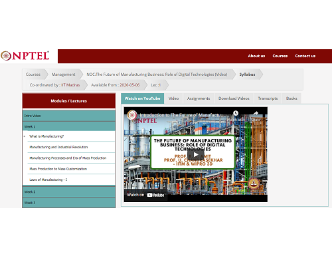Screen dimensions: 332x266
Task: Open the Books tab
Action: coord(291,98)
